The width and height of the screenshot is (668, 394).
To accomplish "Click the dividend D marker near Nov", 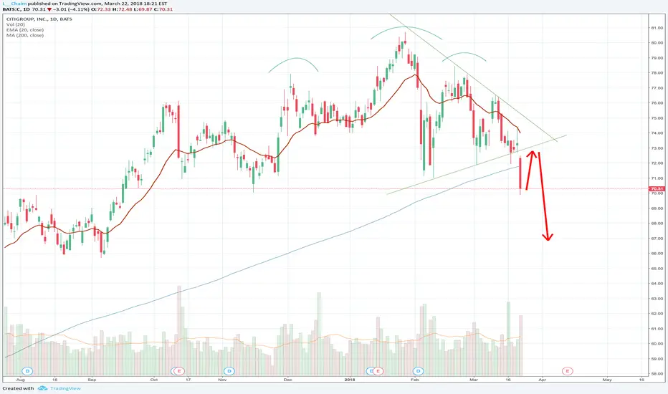I will pyautogui.click(x=229, y=371).
